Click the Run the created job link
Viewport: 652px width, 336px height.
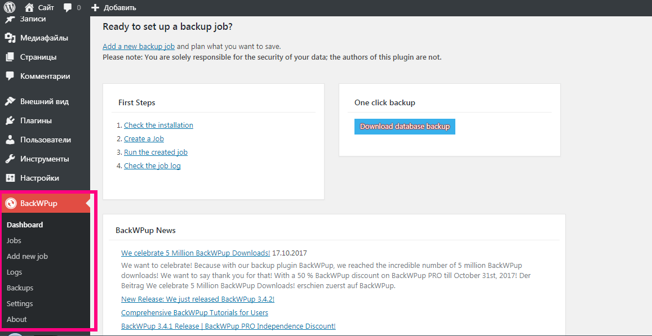(156, 152)
